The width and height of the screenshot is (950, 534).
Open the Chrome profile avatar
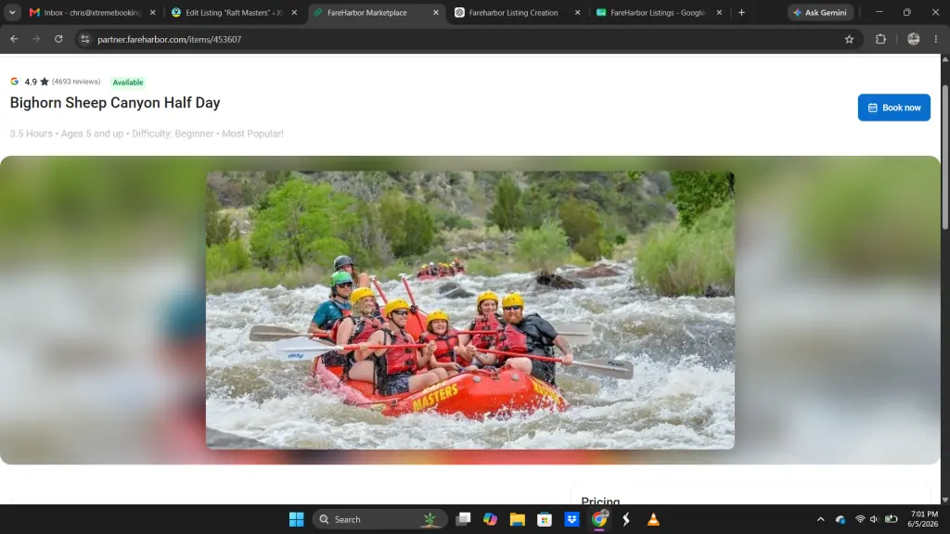(x=914, y=39)
